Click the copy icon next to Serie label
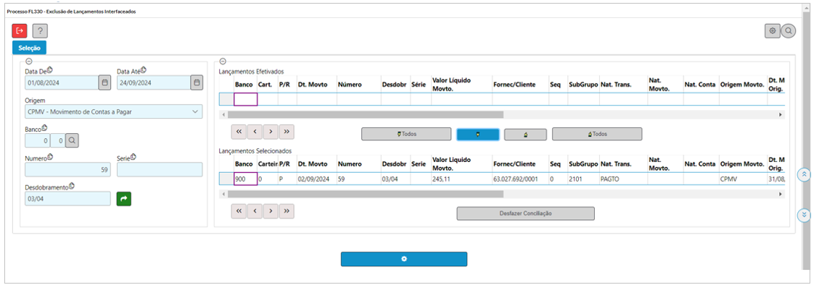 [x=133, y=156]
